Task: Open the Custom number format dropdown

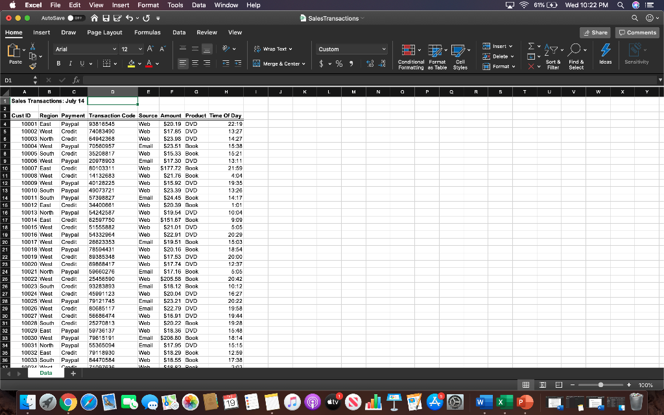Action: pyautogui.click(x=384, y=49)
